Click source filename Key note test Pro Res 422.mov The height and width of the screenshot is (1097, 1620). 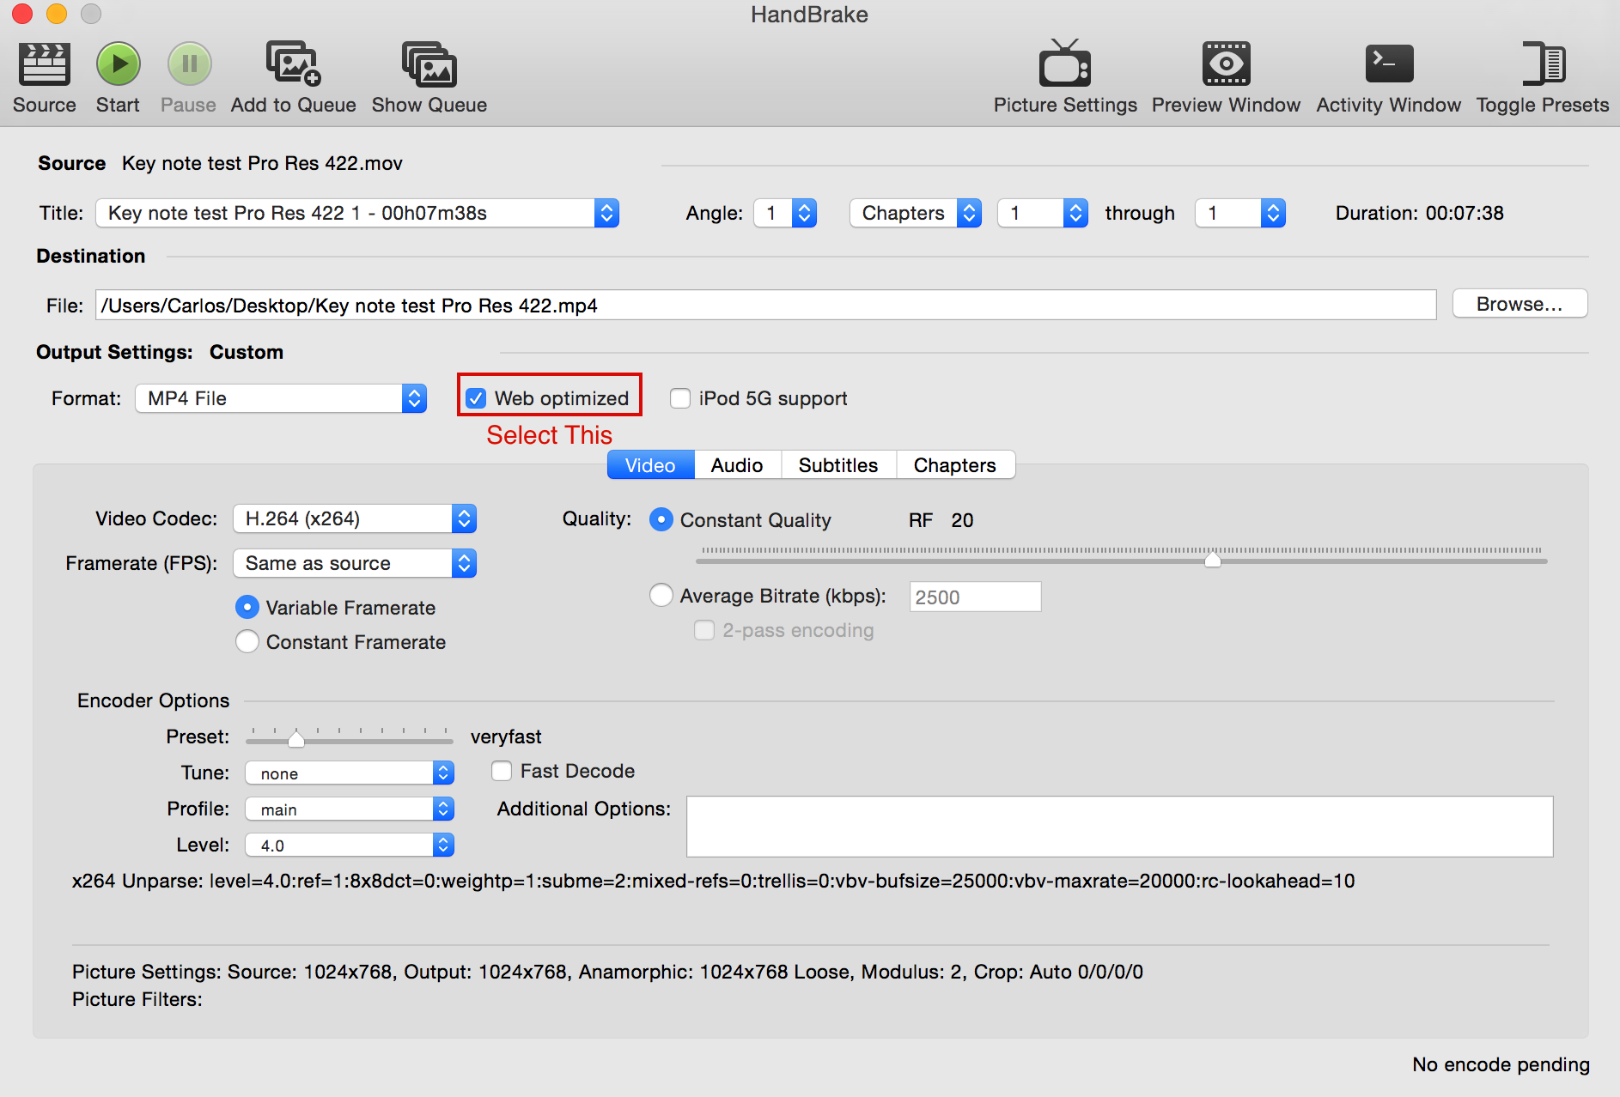click(263, 163)
